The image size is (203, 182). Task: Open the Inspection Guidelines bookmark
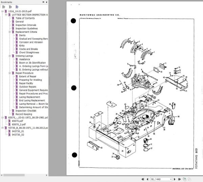click(x=27, y=29)
